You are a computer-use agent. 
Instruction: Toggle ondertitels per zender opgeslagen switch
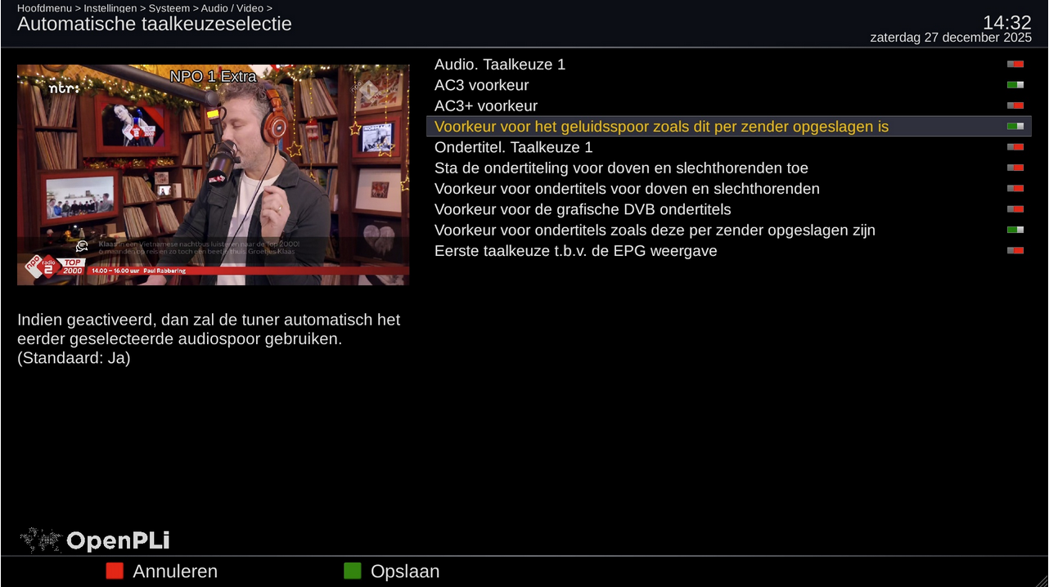(1015, 230)
